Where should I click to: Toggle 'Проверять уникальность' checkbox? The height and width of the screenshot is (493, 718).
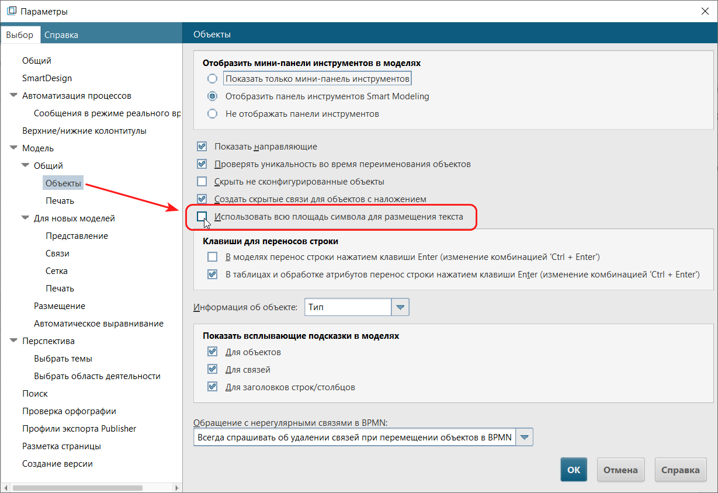click(202, 164)
